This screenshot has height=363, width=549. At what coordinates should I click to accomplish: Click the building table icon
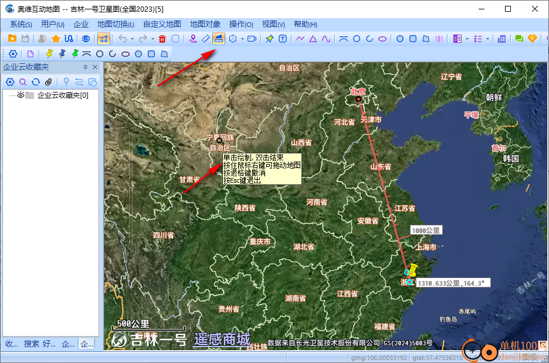tap(501, 39)
